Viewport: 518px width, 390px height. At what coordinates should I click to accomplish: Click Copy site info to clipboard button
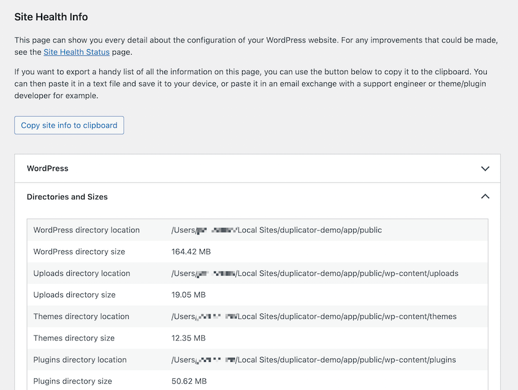point(69,125)
